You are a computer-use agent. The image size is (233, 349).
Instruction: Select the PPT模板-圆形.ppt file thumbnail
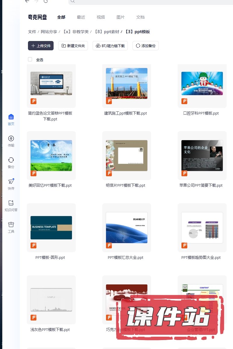(x=51, y=228)
